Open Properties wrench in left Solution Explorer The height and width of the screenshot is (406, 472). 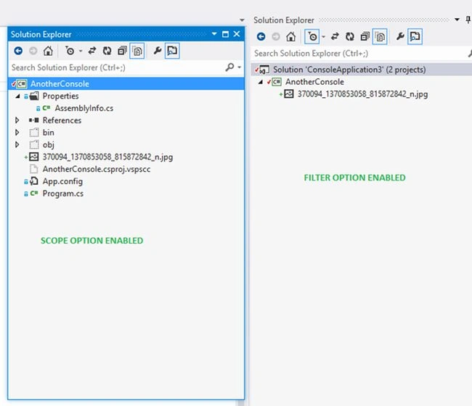pos(157,51)
